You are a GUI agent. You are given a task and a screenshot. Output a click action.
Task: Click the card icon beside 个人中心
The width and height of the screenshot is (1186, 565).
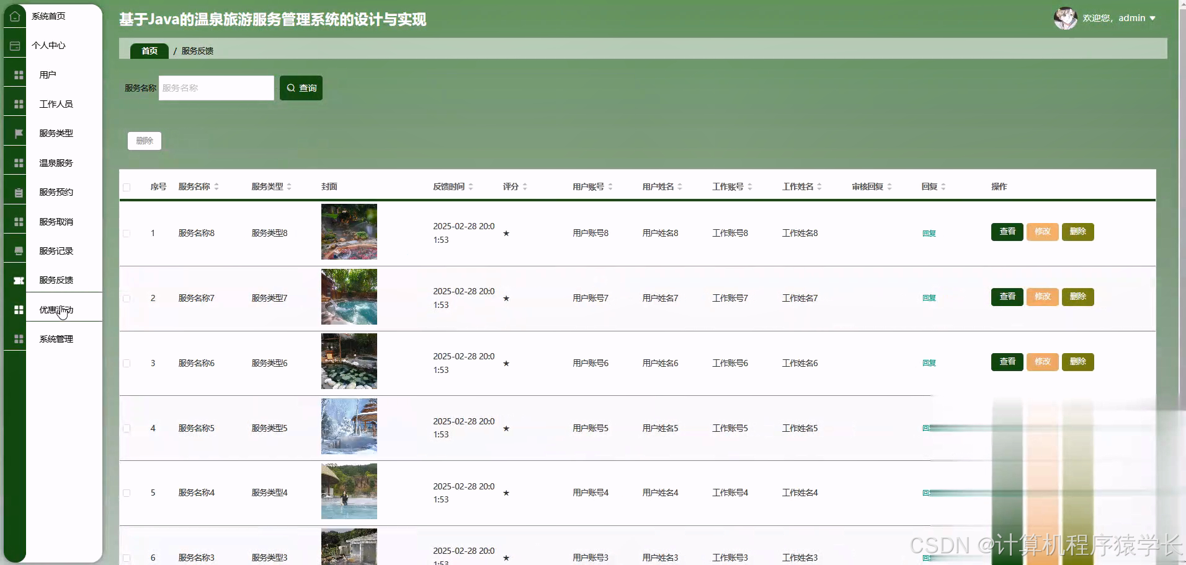(x=15, y=46)
